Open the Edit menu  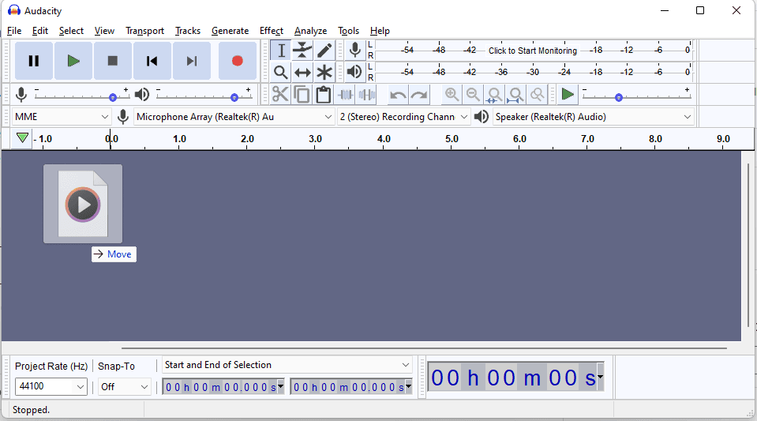coord(40,31)
